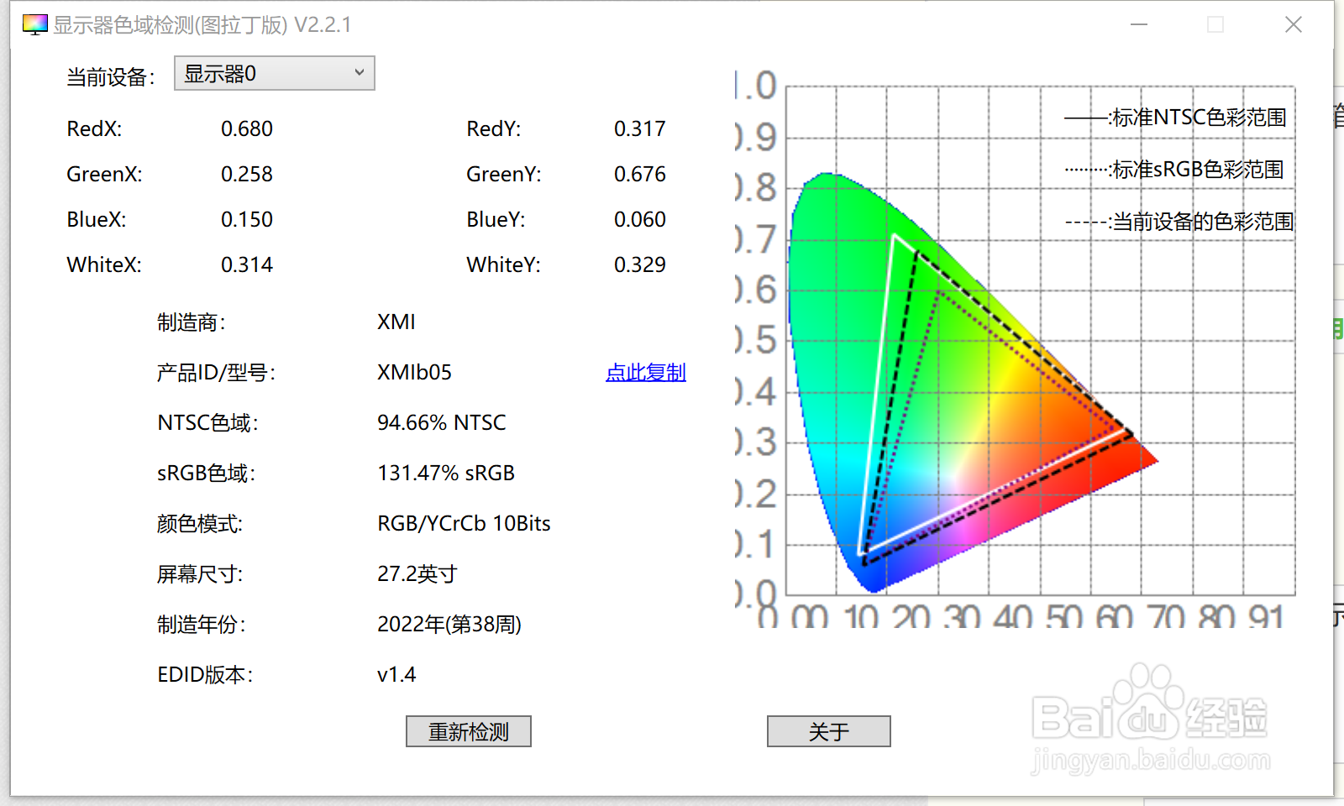Click the 94.66% NTSC gamut value
The width and height of the screenshot is (1344, 806).
pyautogui.click(x=442, y=422)
